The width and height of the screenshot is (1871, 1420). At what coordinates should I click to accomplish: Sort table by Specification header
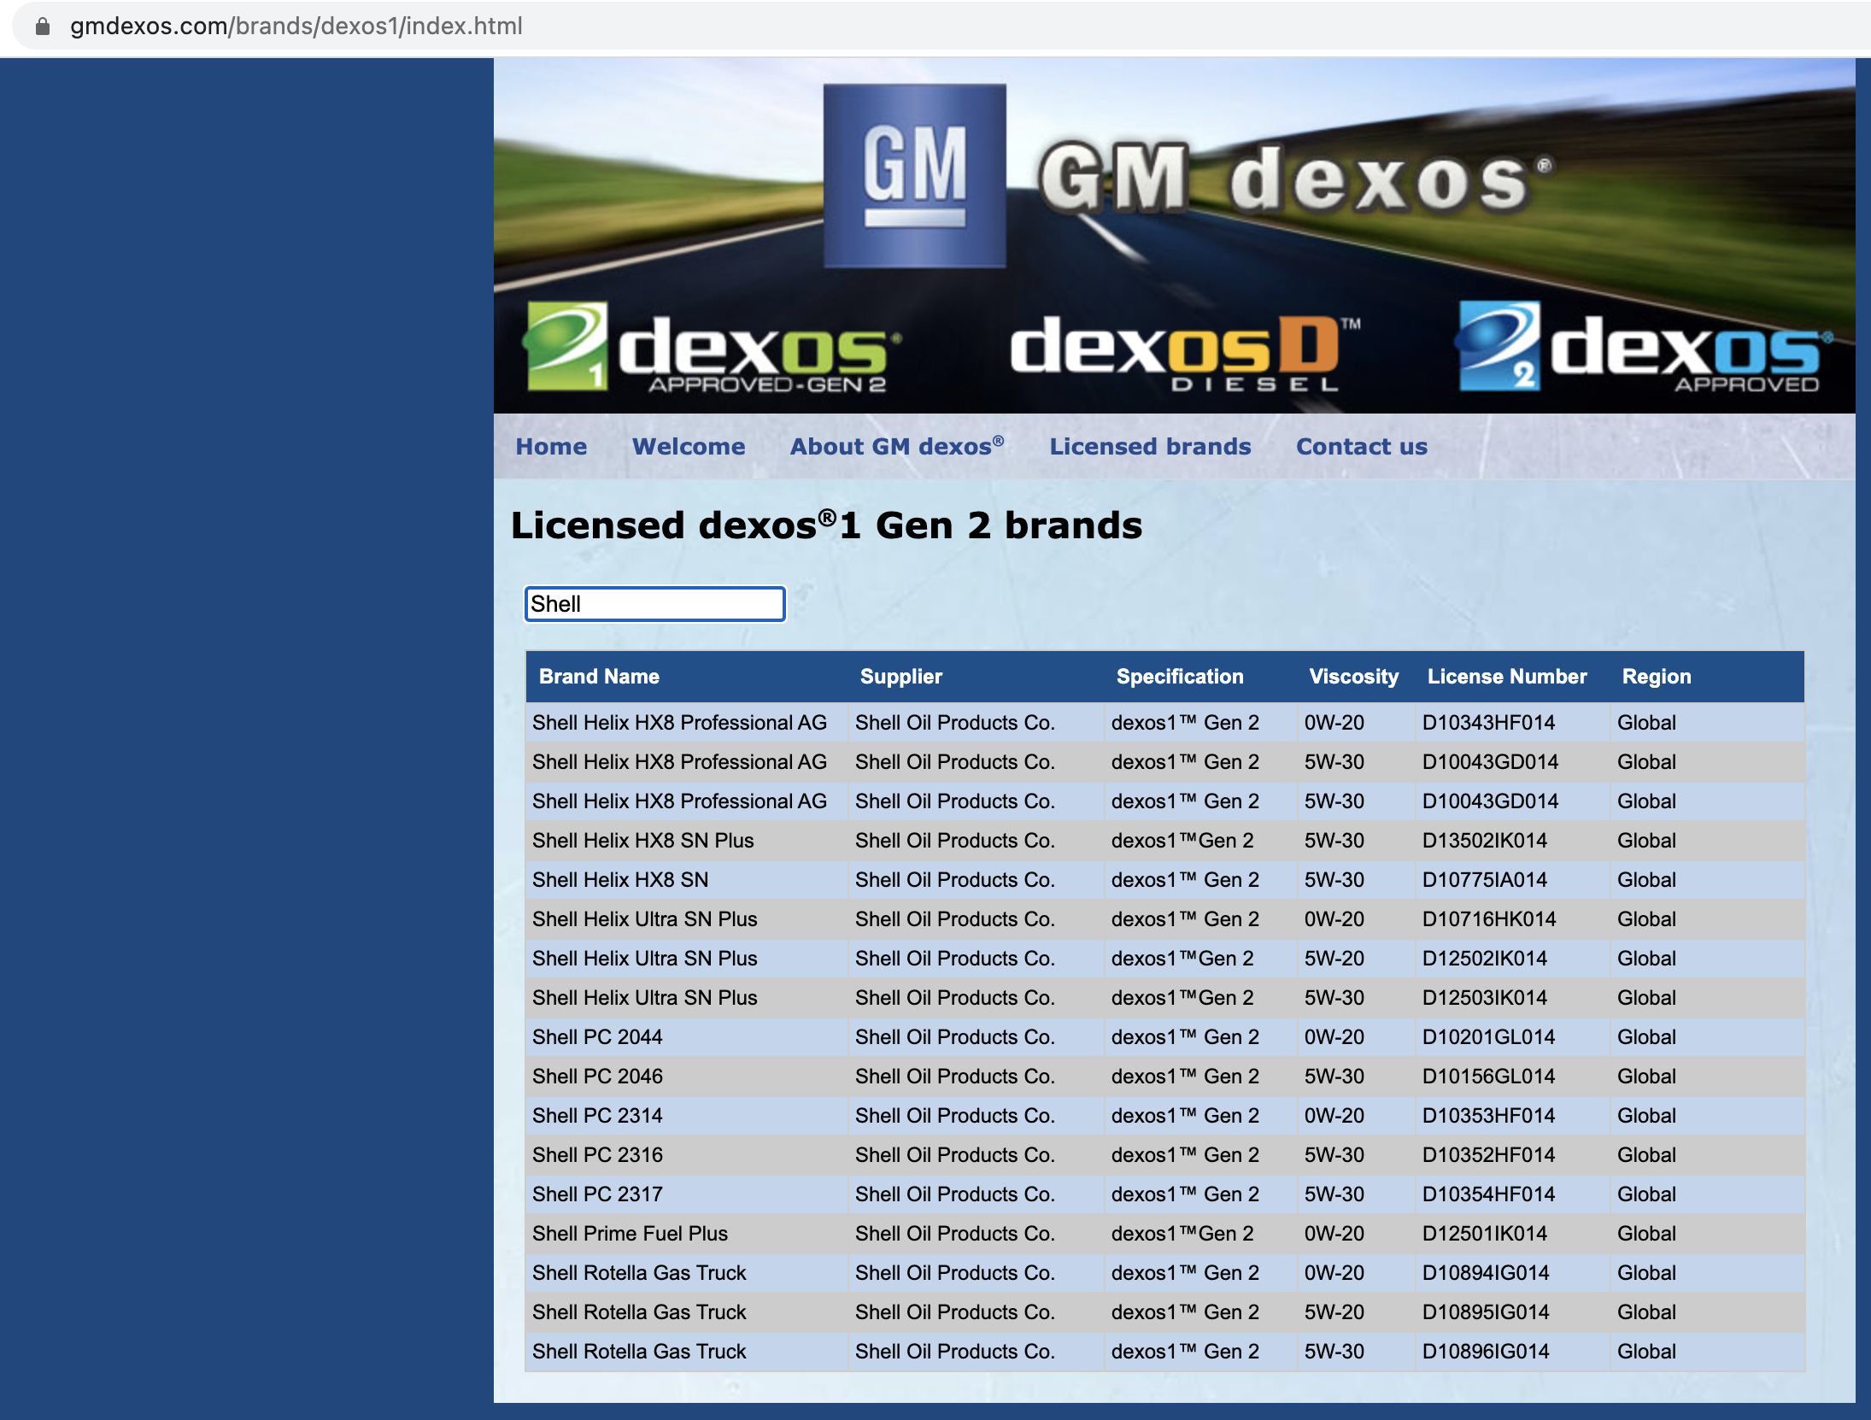tap(1180, 677)
